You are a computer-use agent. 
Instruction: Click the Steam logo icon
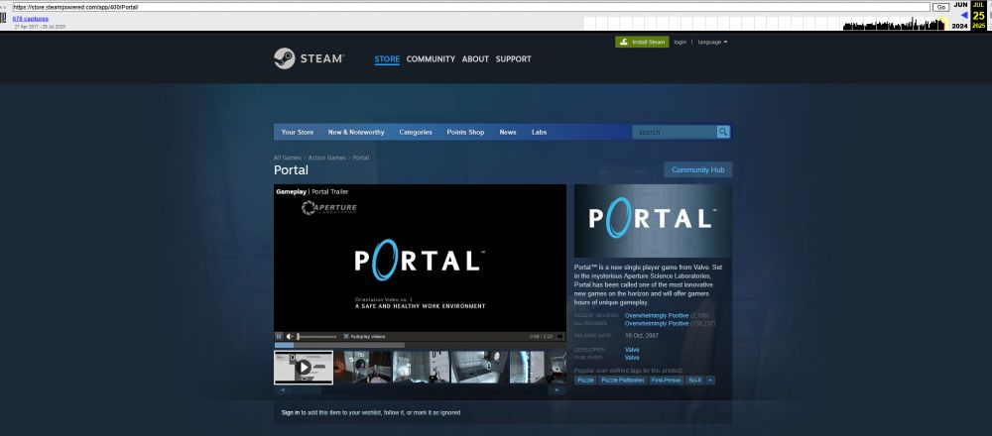tap(284, 58)
